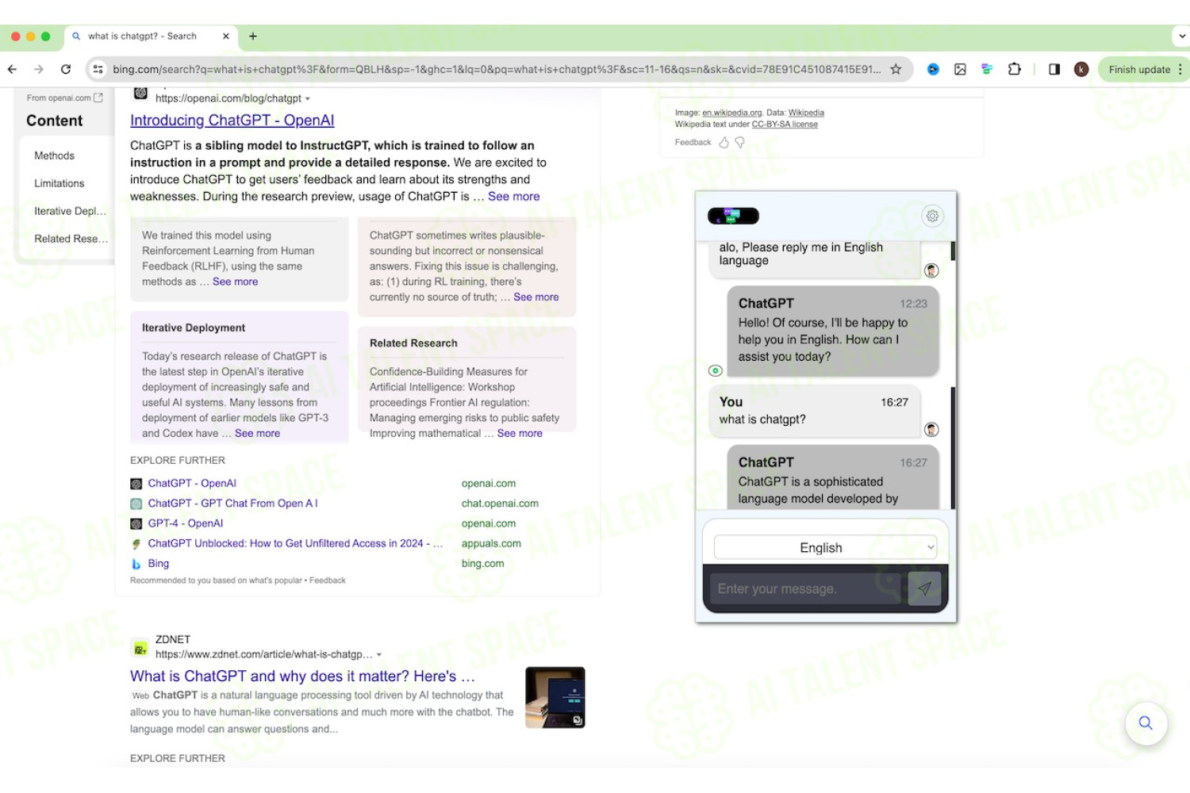Expand 'See more' in Iterative Deployment card

[257, 433]
